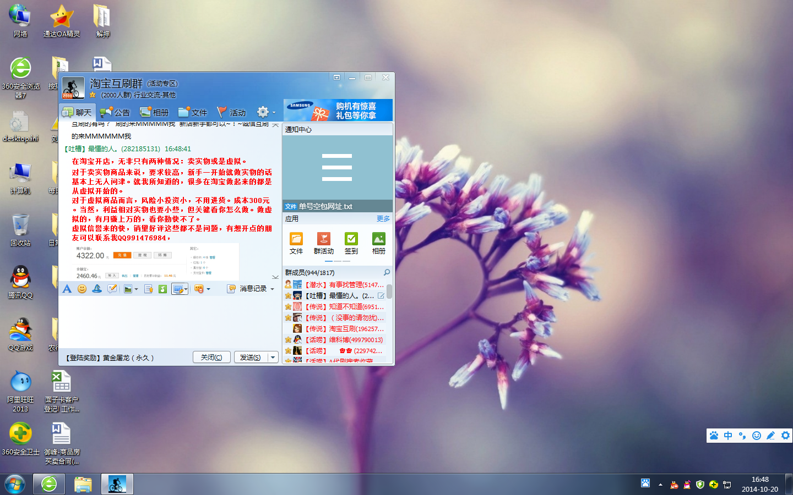Open IME emoticon smiley panel

tap(757, 436)
